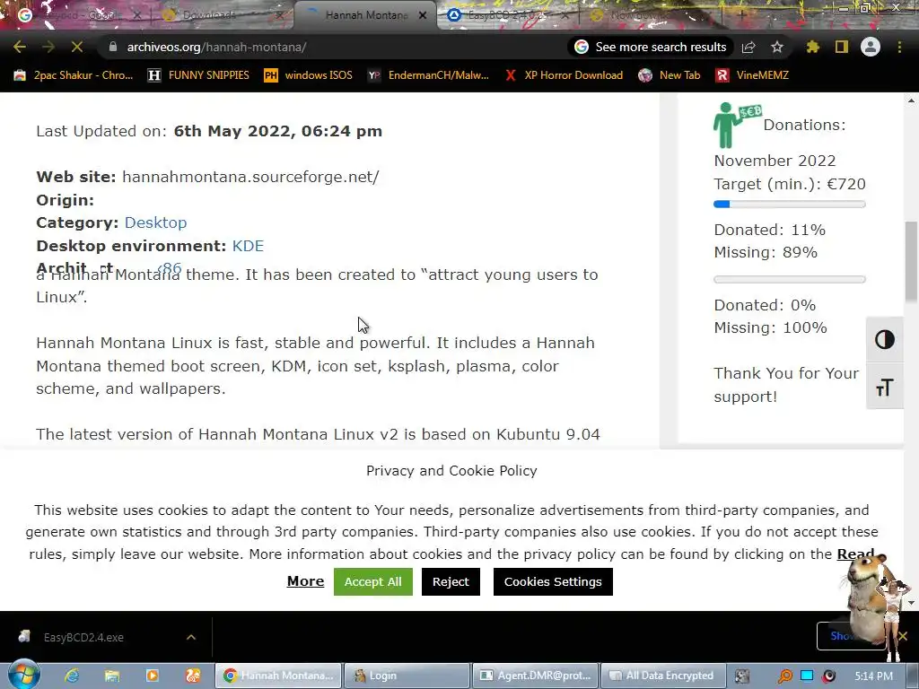
Task: Open Windows Explorer folder in taskbar
Action: (x=112, y=676)
